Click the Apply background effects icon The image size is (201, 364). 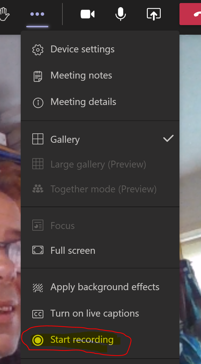point(38,287)
